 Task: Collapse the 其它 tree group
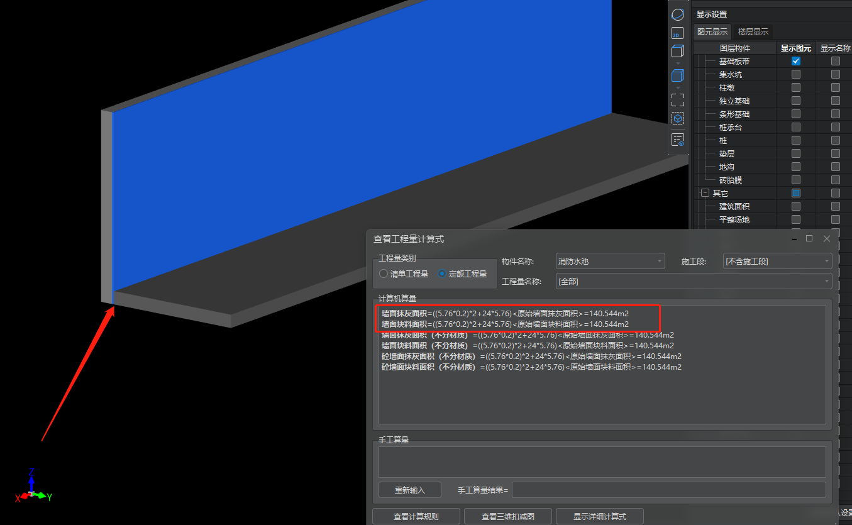(x=705, y=193)
